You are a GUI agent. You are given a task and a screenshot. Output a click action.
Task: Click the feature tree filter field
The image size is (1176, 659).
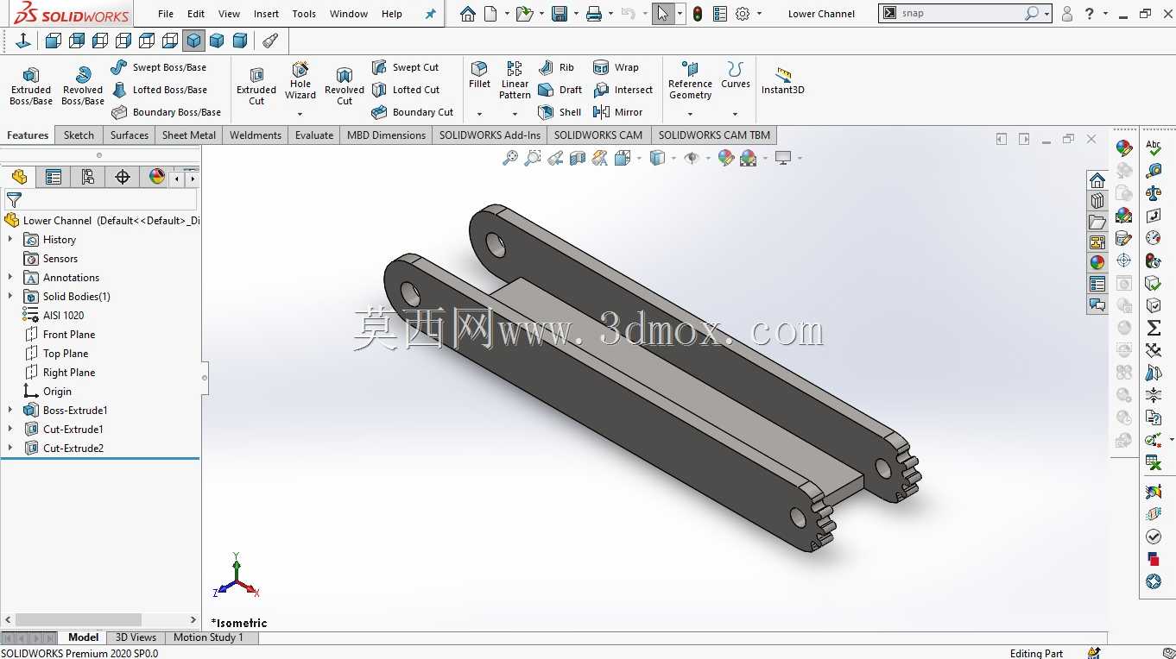tap(111, 200)
